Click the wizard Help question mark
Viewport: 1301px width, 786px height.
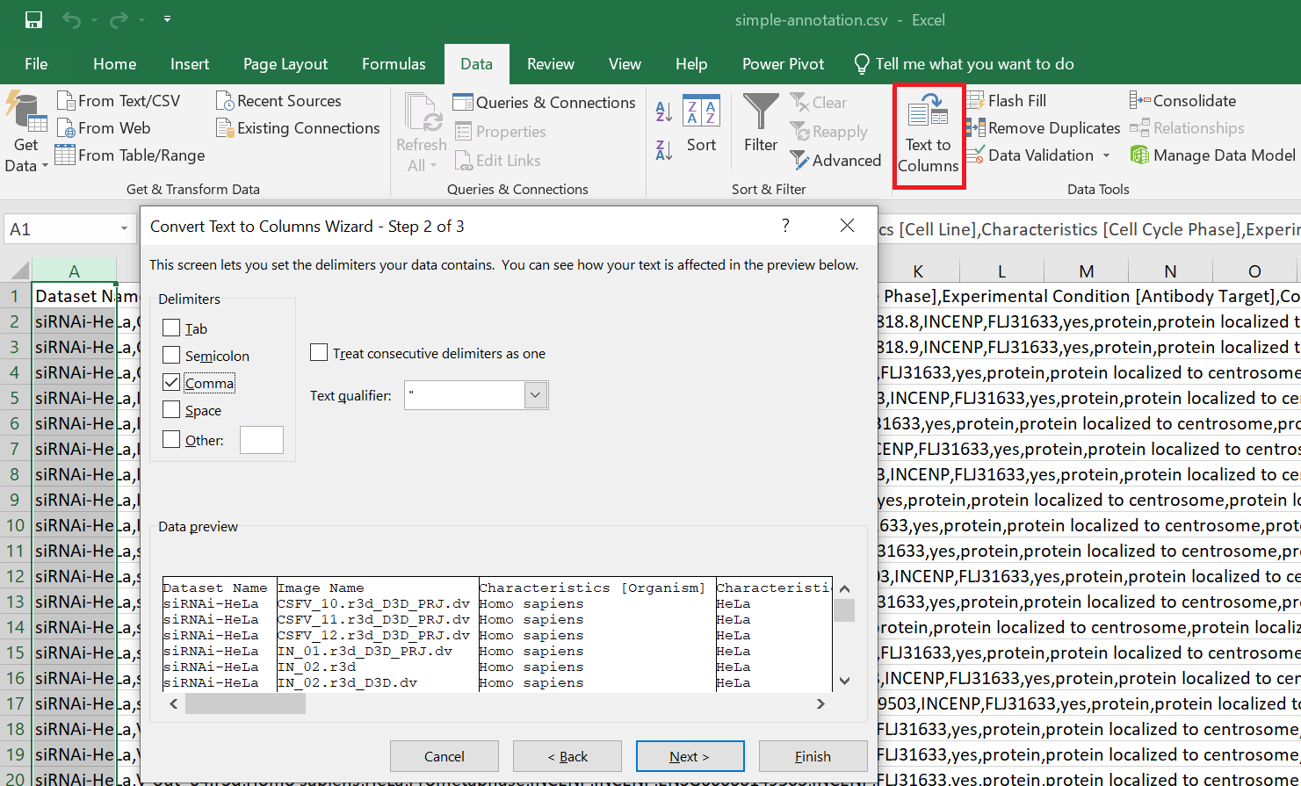785,226
